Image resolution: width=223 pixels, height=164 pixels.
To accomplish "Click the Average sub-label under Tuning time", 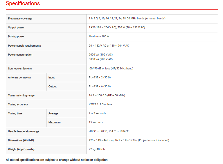I will tap(53, 113).
